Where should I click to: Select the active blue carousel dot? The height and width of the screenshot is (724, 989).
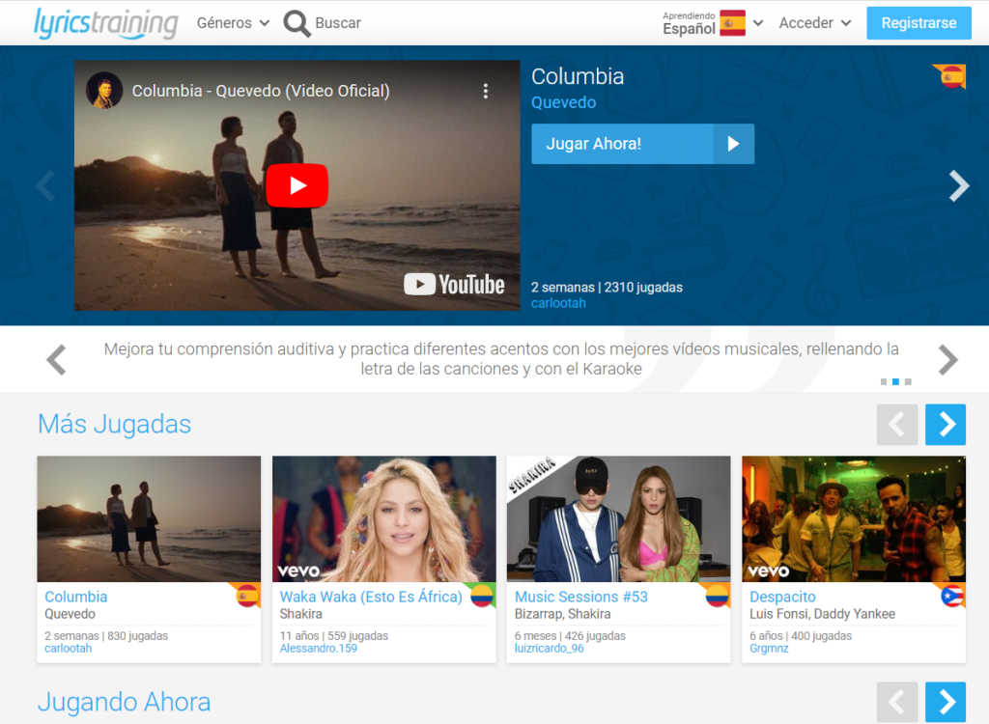click(x=895, y=381)
